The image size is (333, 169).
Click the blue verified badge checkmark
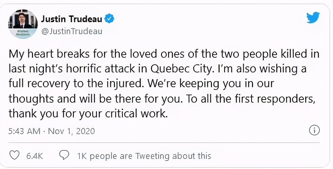[110, 19]
